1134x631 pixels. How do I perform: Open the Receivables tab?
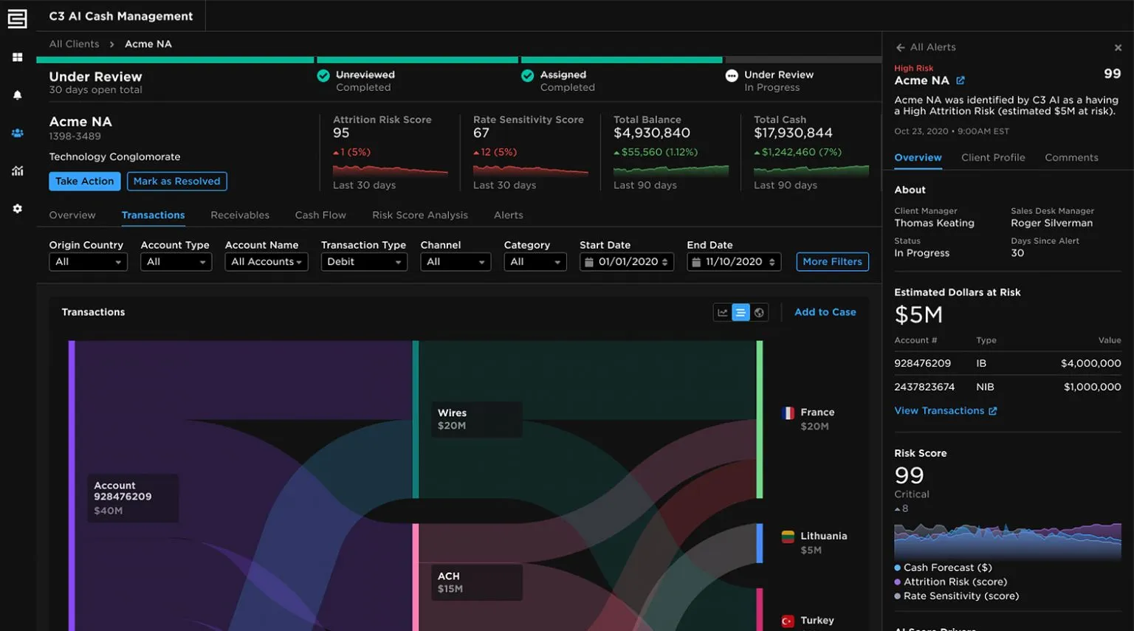click(240, 215)
